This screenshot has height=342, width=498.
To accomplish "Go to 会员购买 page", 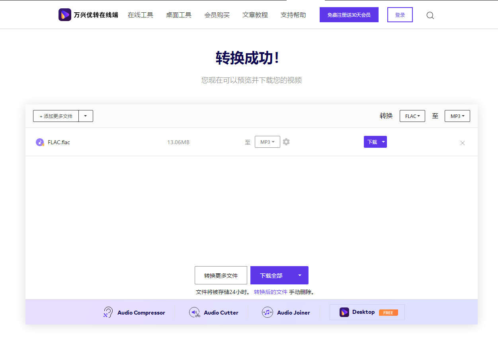I will [x=217, y=15].
